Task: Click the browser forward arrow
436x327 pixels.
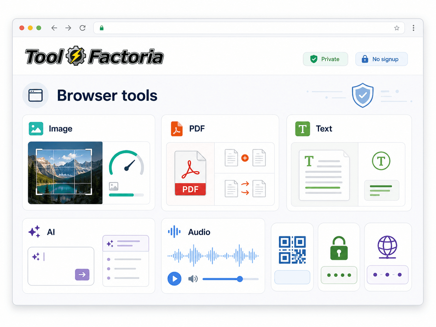Action: (68, 28)
